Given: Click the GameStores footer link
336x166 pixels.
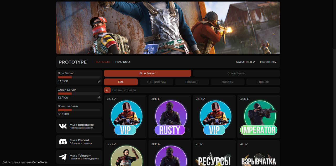Looking at the screenshot, I should pos(40,162).
